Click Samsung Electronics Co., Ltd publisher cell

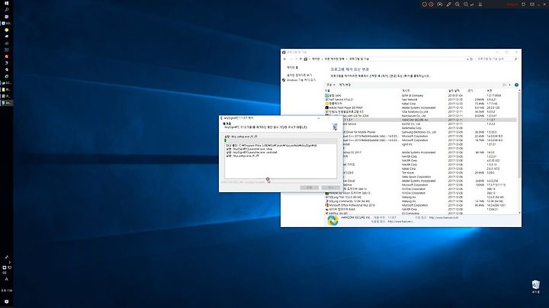419,132
